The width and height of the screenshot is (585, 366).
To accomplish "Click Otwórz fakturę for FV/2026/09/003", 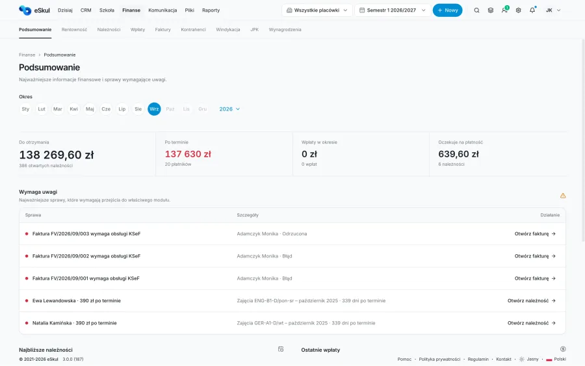I will [x=535, y=234].
